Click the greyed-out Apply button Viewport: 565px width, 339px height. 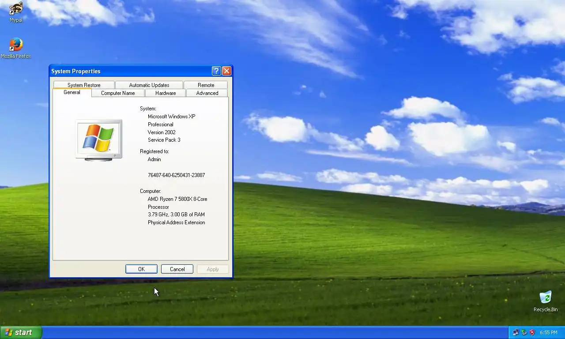click(213, 269)
